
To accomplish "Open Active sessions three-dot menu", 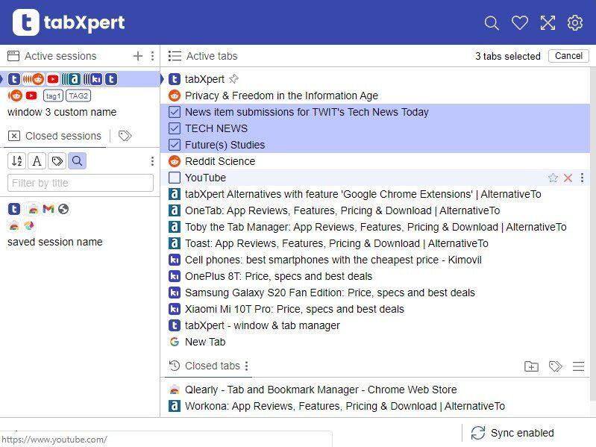I will tap(152, 56).
